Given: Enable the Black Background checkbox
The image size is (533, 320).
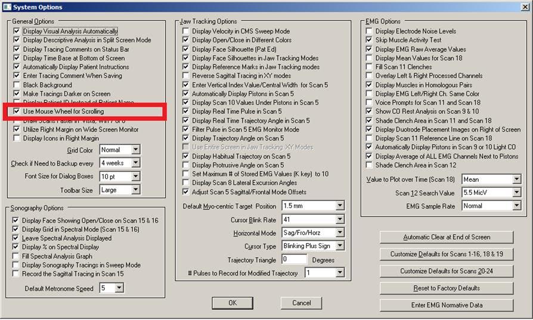Looking at the screenshot, I should tap(17, 85).
